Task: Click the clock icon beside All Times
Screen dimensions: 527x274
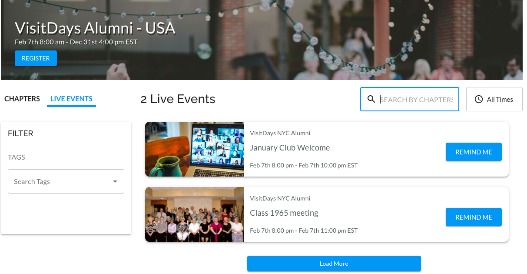Action: pos(479,99)
